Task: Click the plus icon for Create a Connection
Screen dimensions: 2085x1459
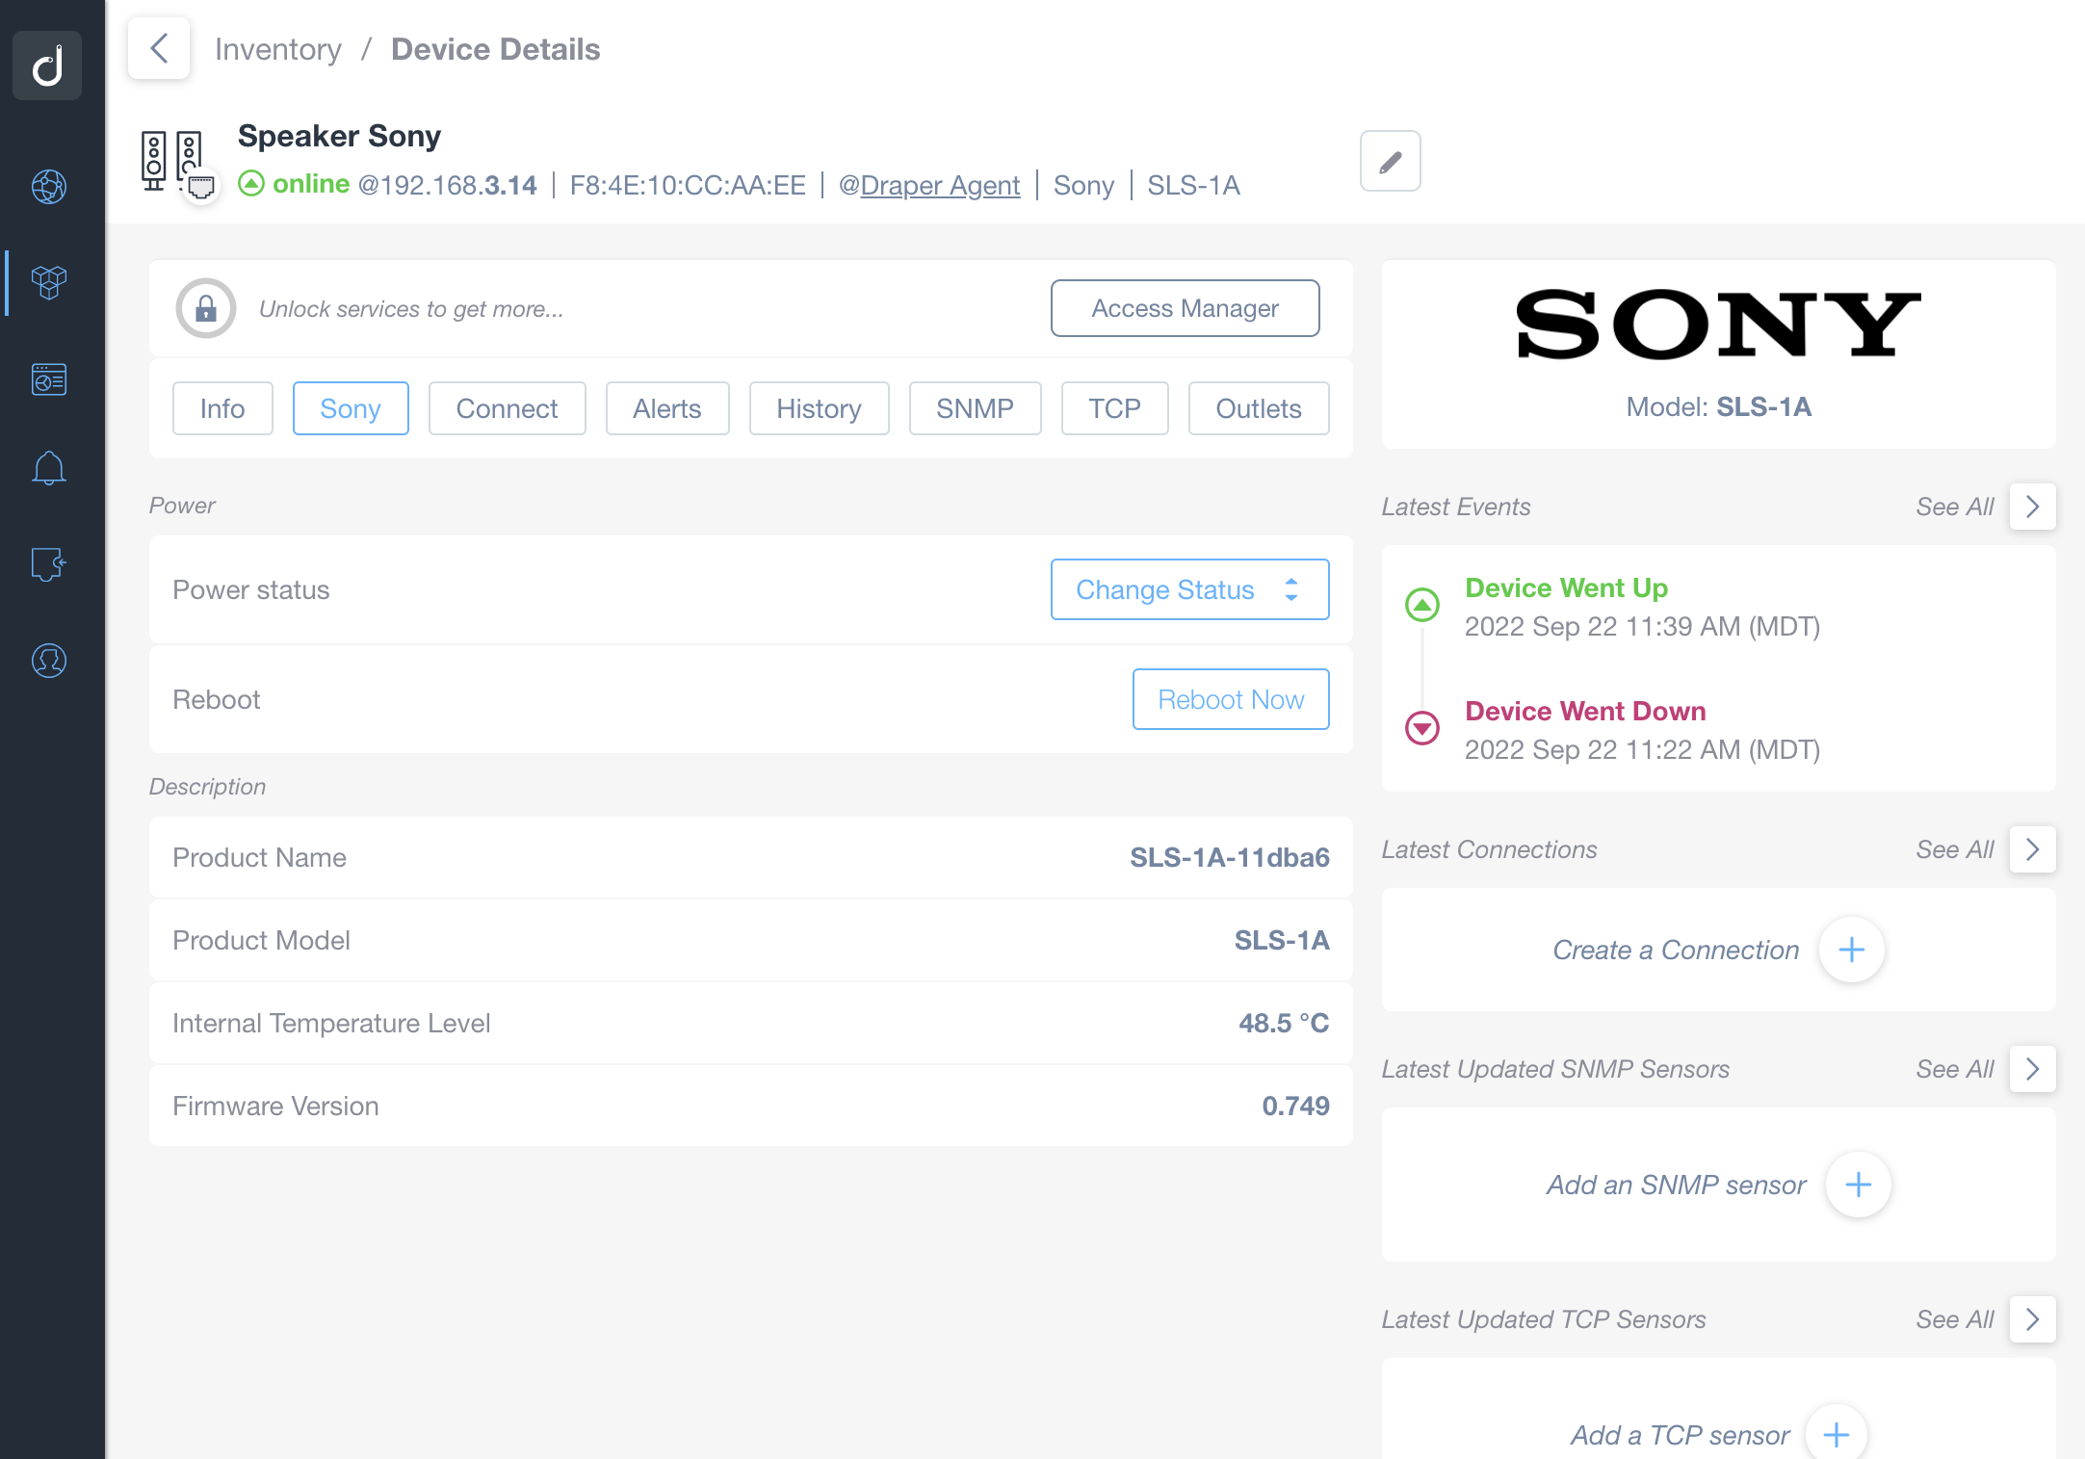Action: point(1851,950)
